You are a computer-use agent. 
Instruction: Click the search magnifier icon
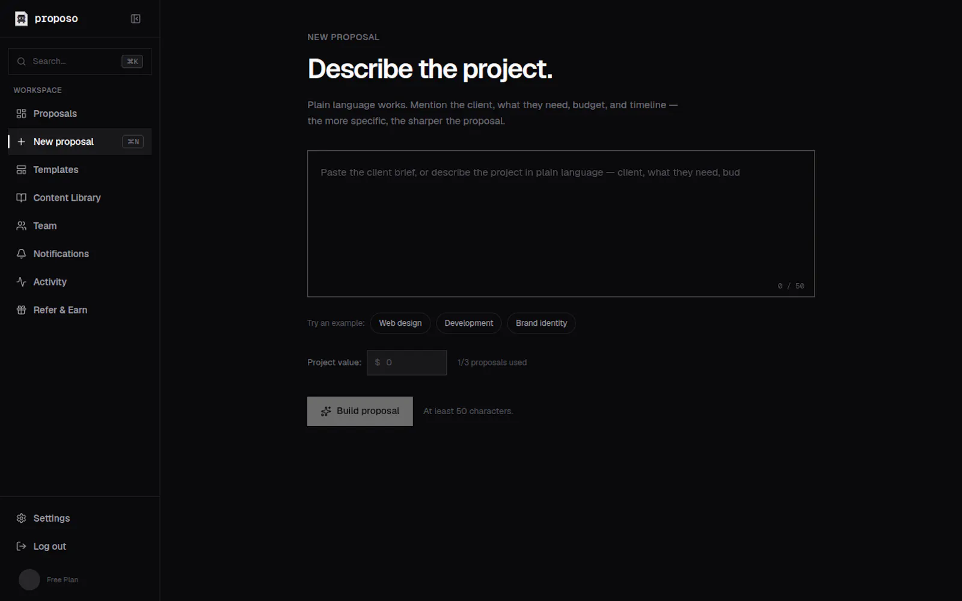[22, 61]
